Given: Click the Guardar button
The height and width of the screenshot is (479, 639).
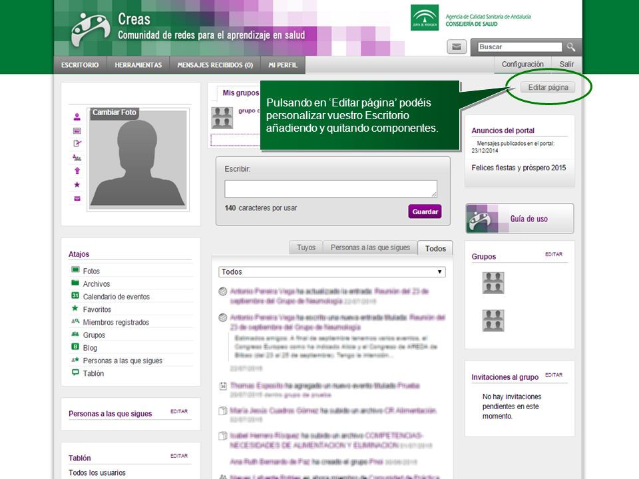Looking at the screenshot, I should pyautogui.click(x=425, y=212).
